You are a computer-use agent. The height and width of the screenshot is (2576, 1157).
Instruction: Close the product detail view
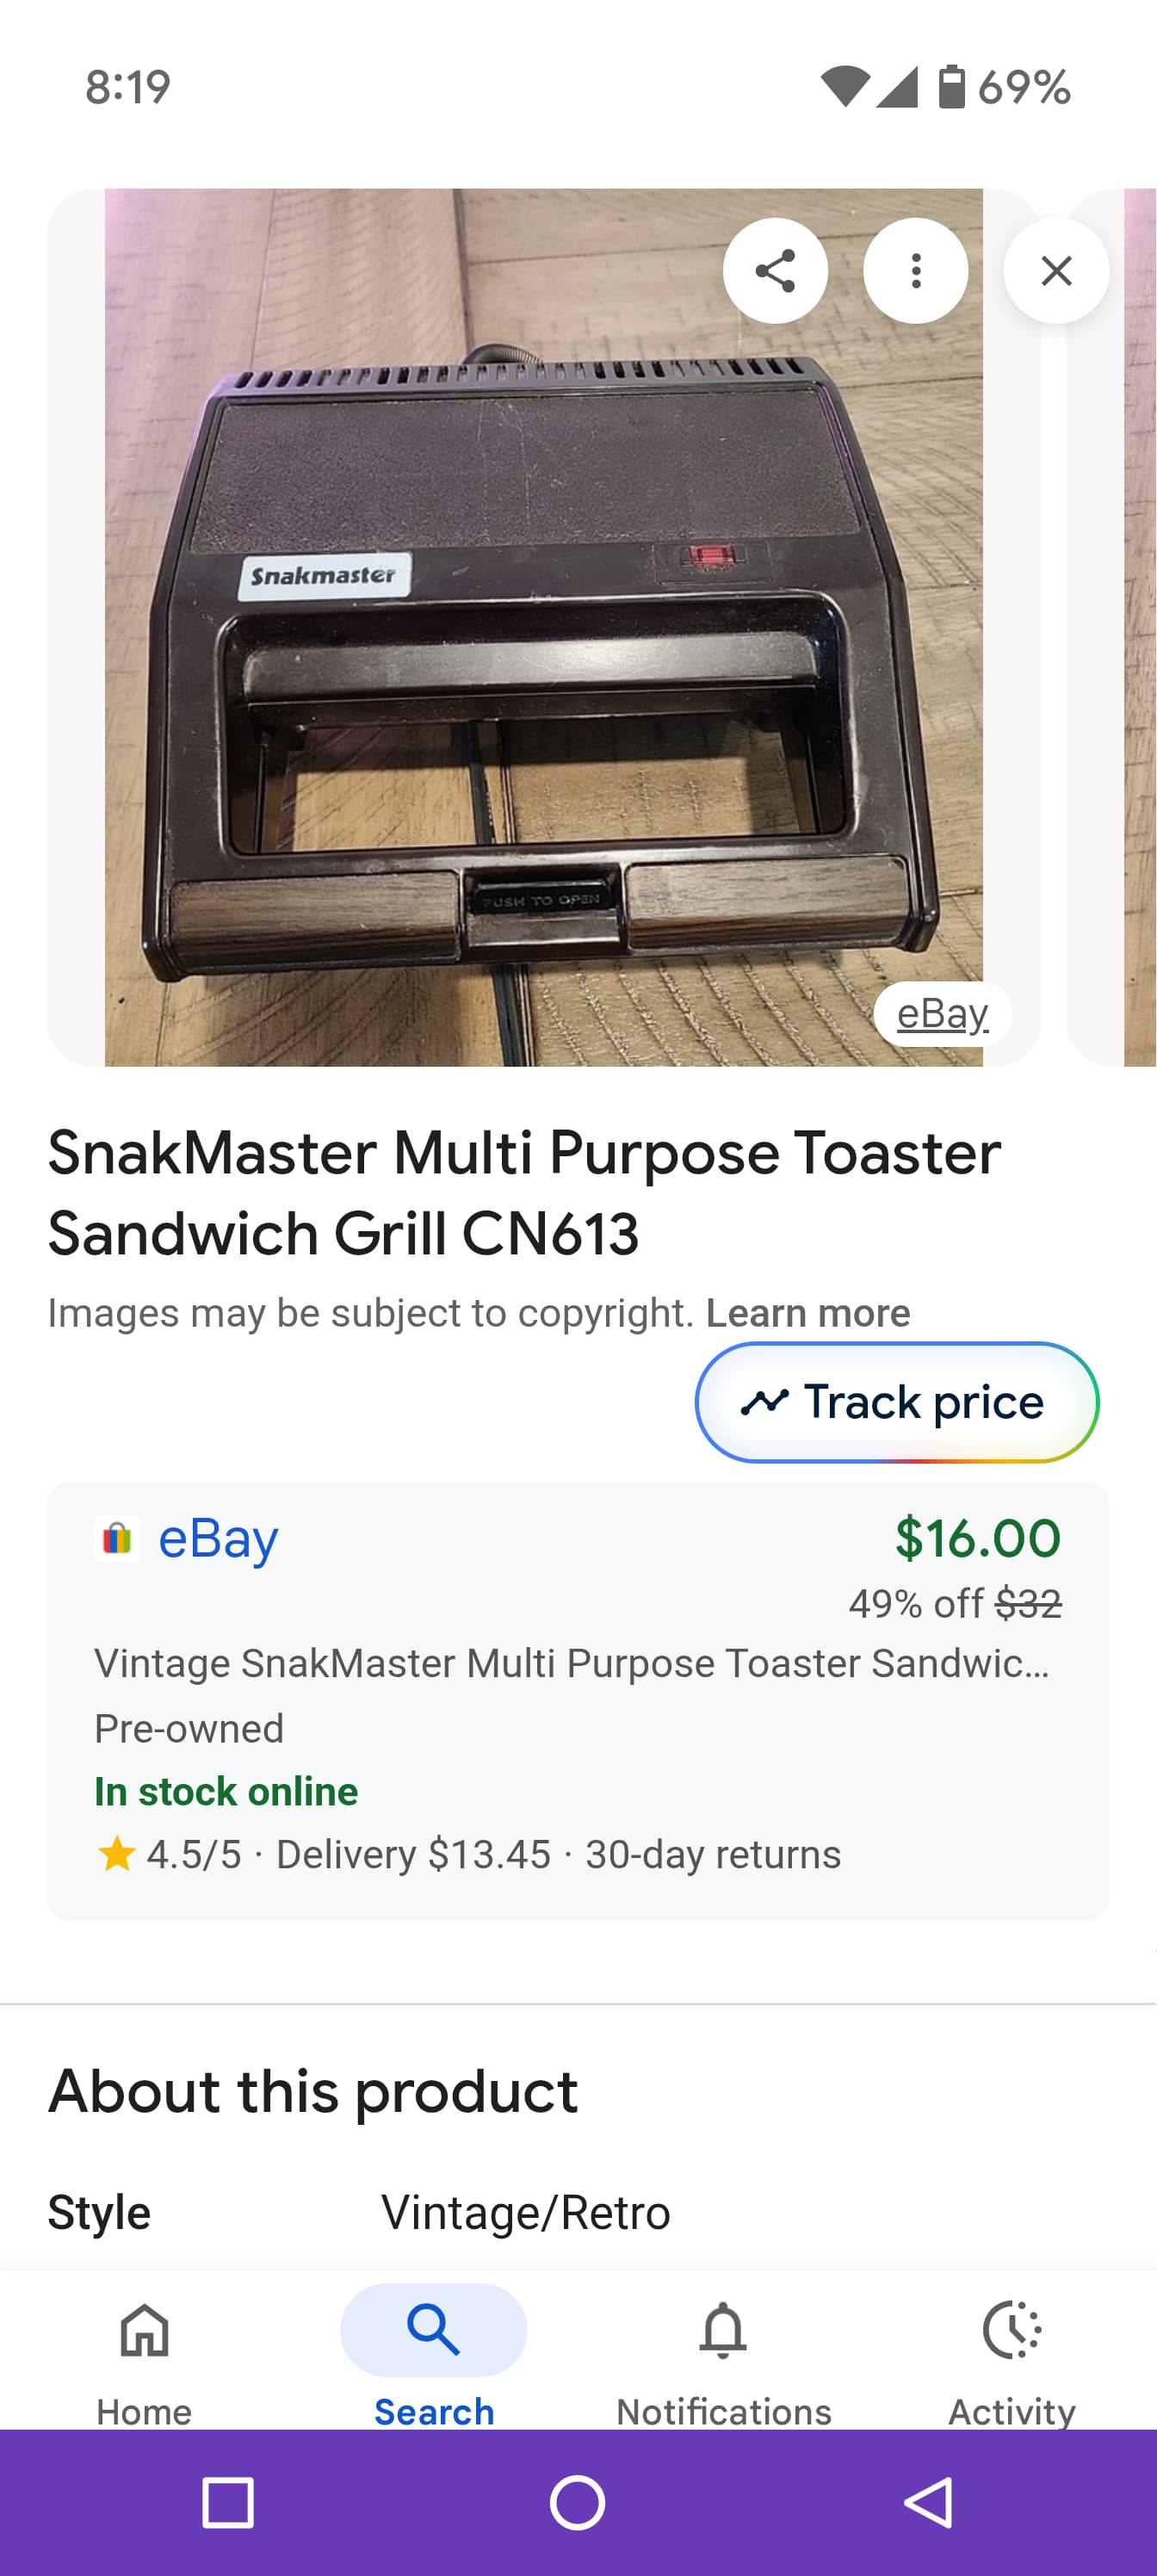click(x=1056, y=271)
